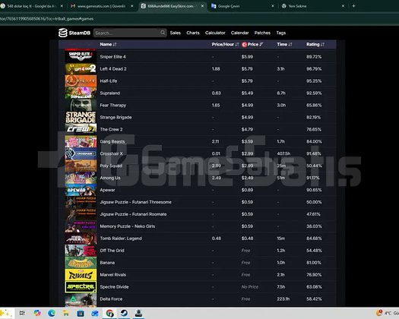
Task: Sort the table by Time column
Action: click(284, 44)
